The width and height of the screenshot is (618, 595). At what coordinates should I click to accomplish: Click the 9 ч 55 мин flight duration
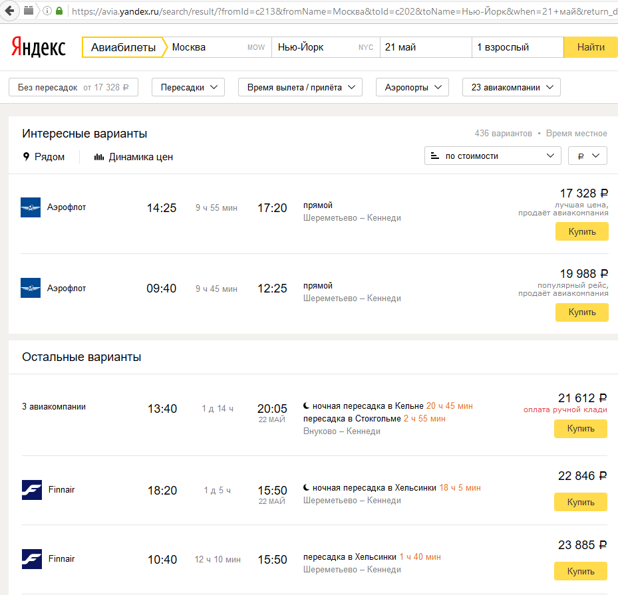click(216, 207)
